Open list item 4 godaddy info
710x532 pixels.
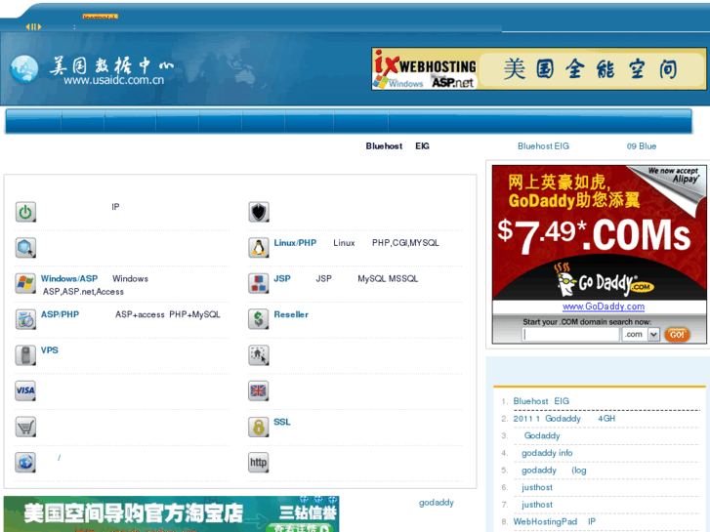pyautogui.click(x=547, y=453)
